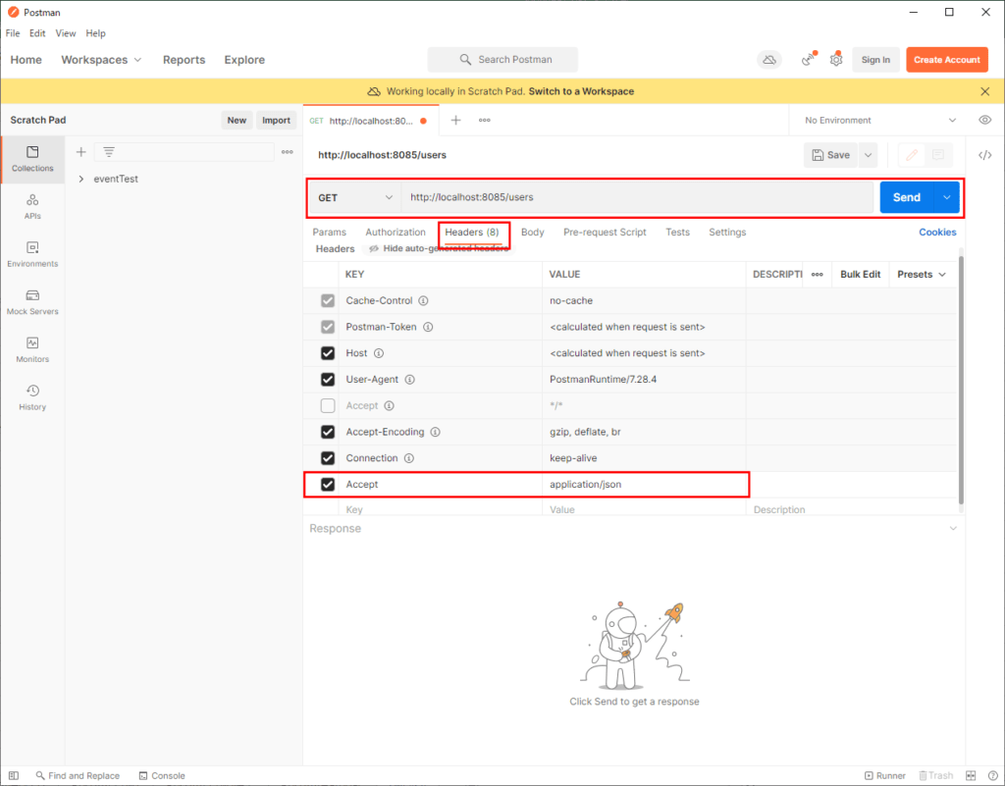Click the environment quick look eye icon
This screenshot has width=1005, height=786.
(x=985, y=120)
